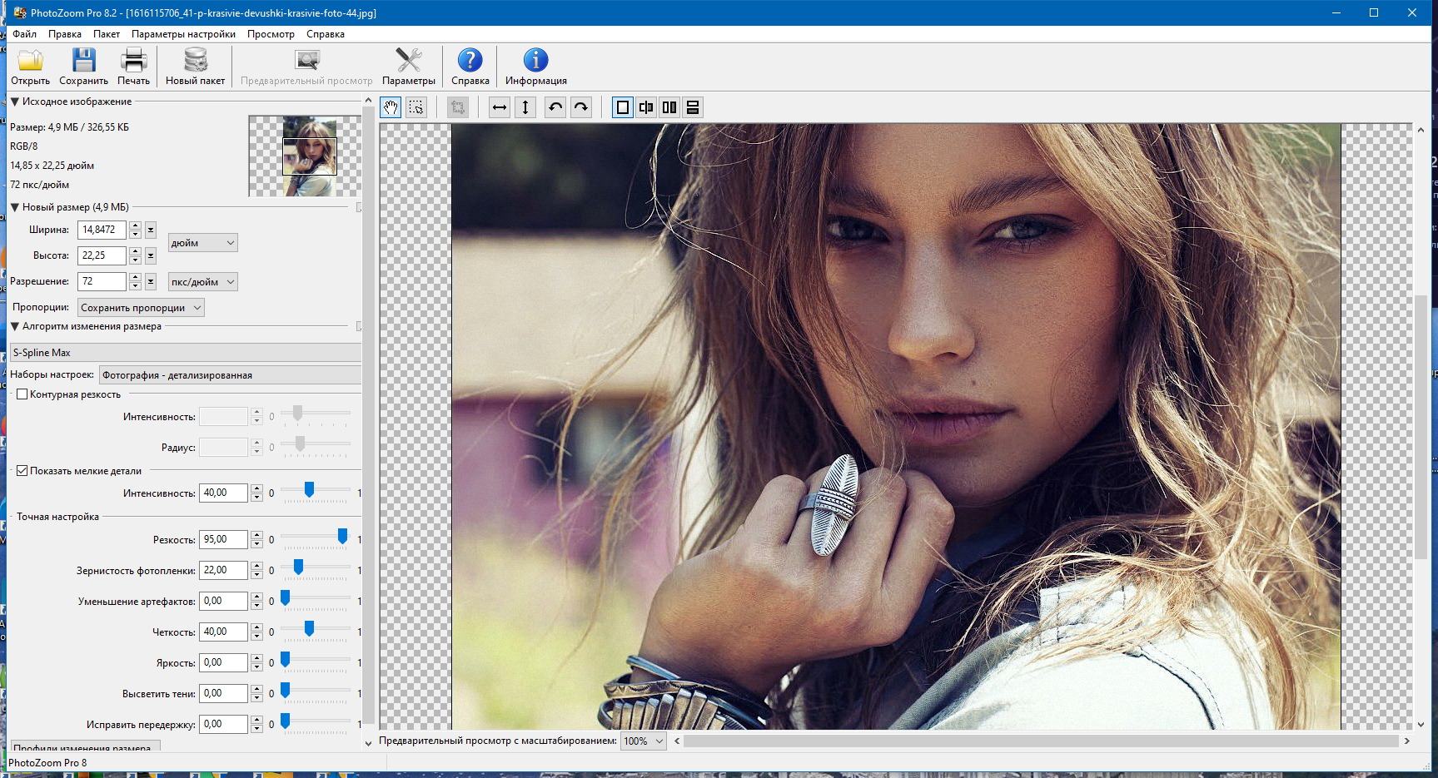
Task: Adjust the Резкость slider
Action: 342,537
